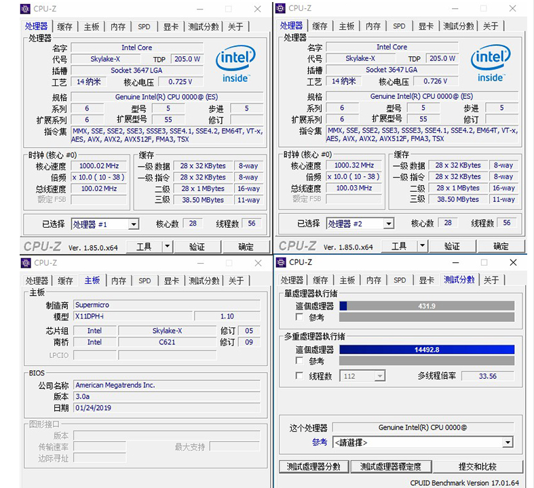Click the 提交和比较 button
The height and width of the screenshot is (488, 534).
tap(478, 466)
